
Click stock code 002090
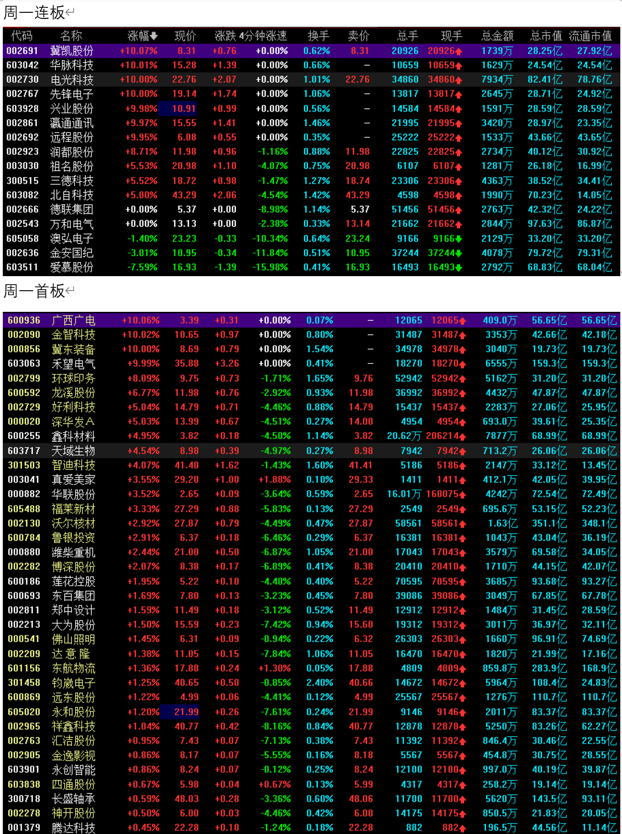pyautogui.click(x=24, y=335)
